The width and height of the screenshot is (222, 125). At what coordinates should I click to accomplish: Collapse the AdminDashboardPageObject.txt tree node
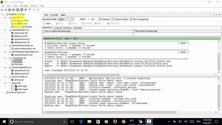(6, 52)
